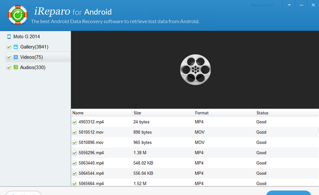The height and width of the screenshot is (195, 319).
Task: Select the Audios(330) category
Action: point(32,67)
